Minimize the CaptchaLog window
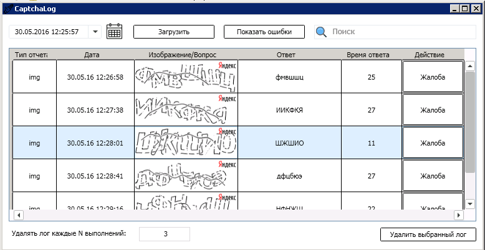This screenshot has height=250, width=485. [454, 9]
